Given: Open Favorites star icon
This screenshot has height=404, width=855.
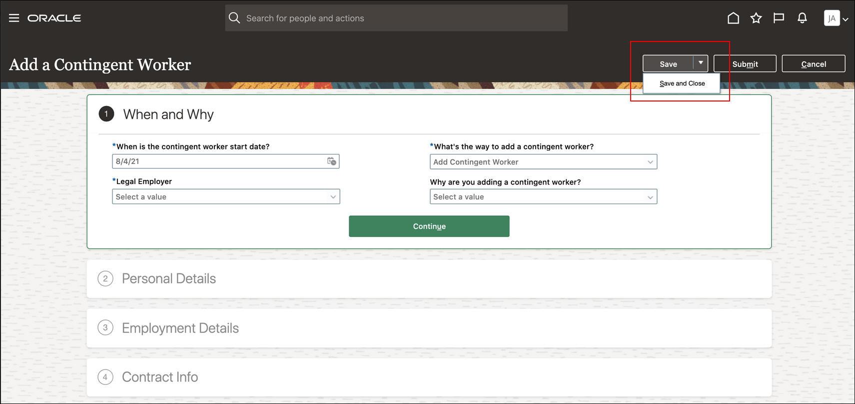Looking at the screenshot, I should point(756,18).
